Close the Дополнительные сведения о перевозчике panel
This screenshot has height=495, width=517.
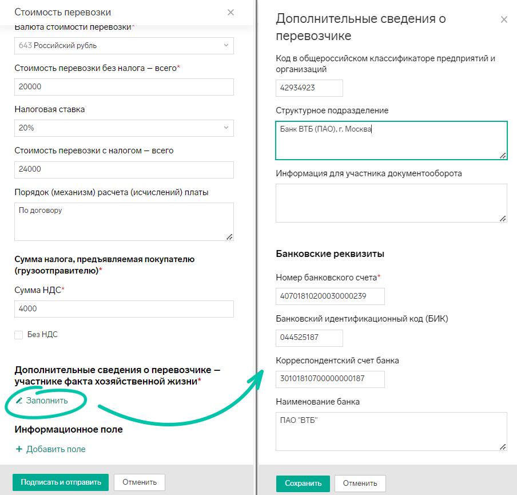coord(504,19)
